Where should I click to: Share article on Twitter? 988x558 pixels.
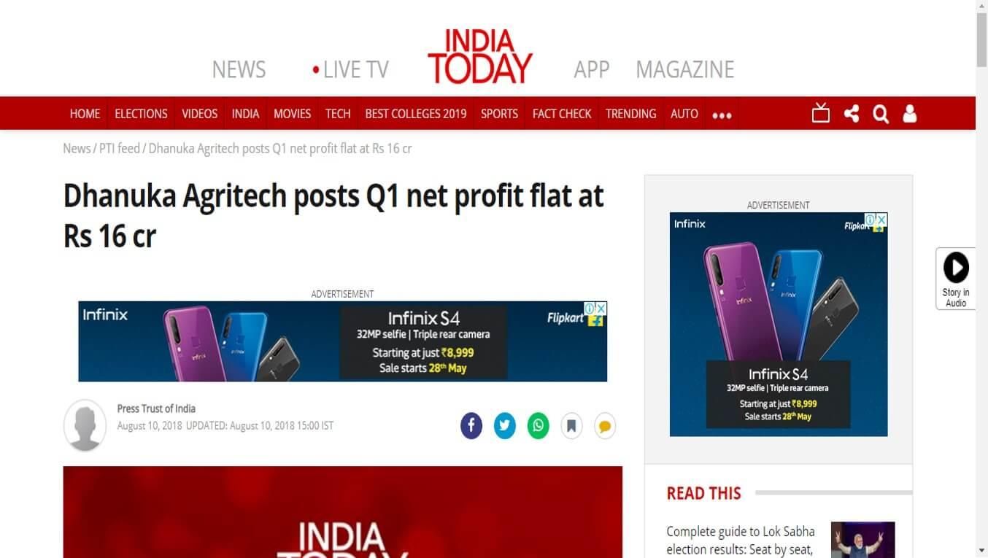coord(505,425)
